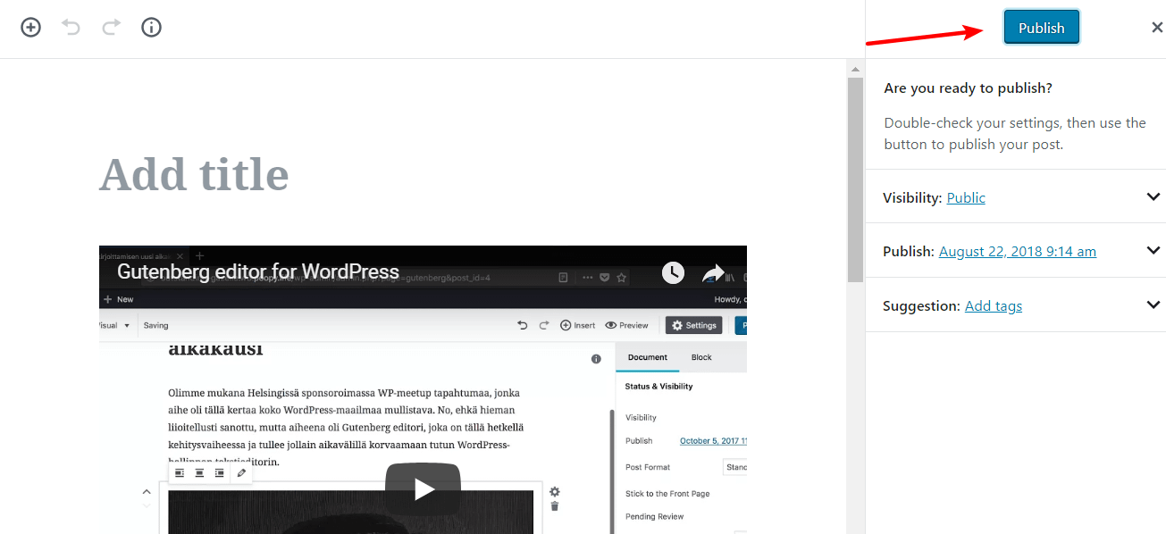Click the Add block plus icon
Image resolution: width=1166 pixels, height=534 pixels.
pos(31,28)
